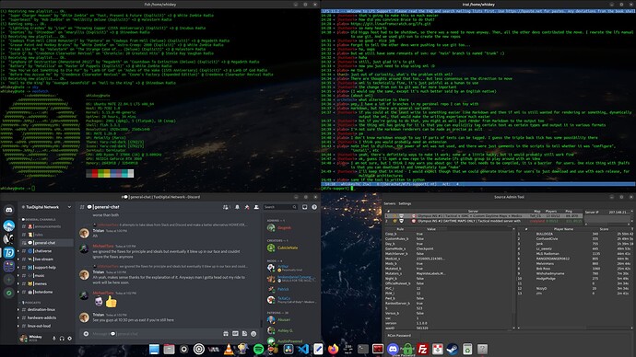The width and height of the screenshot is (636, 357).
Task: Open notification settings bell icon
Action: 237,207
